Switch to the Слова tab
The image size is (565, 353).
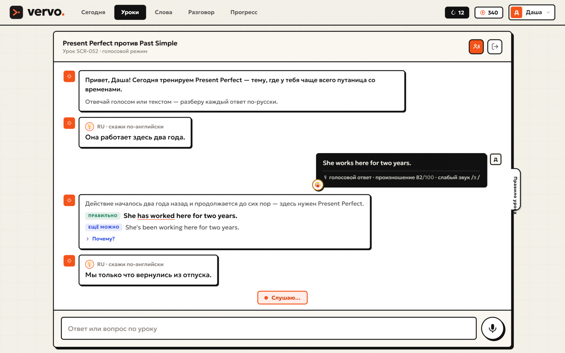point(163,12)
